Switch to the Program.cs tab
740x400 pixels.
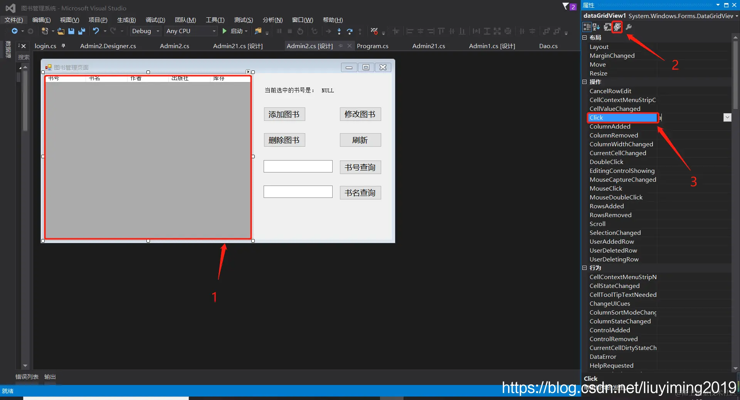click(x=372, y=46)
